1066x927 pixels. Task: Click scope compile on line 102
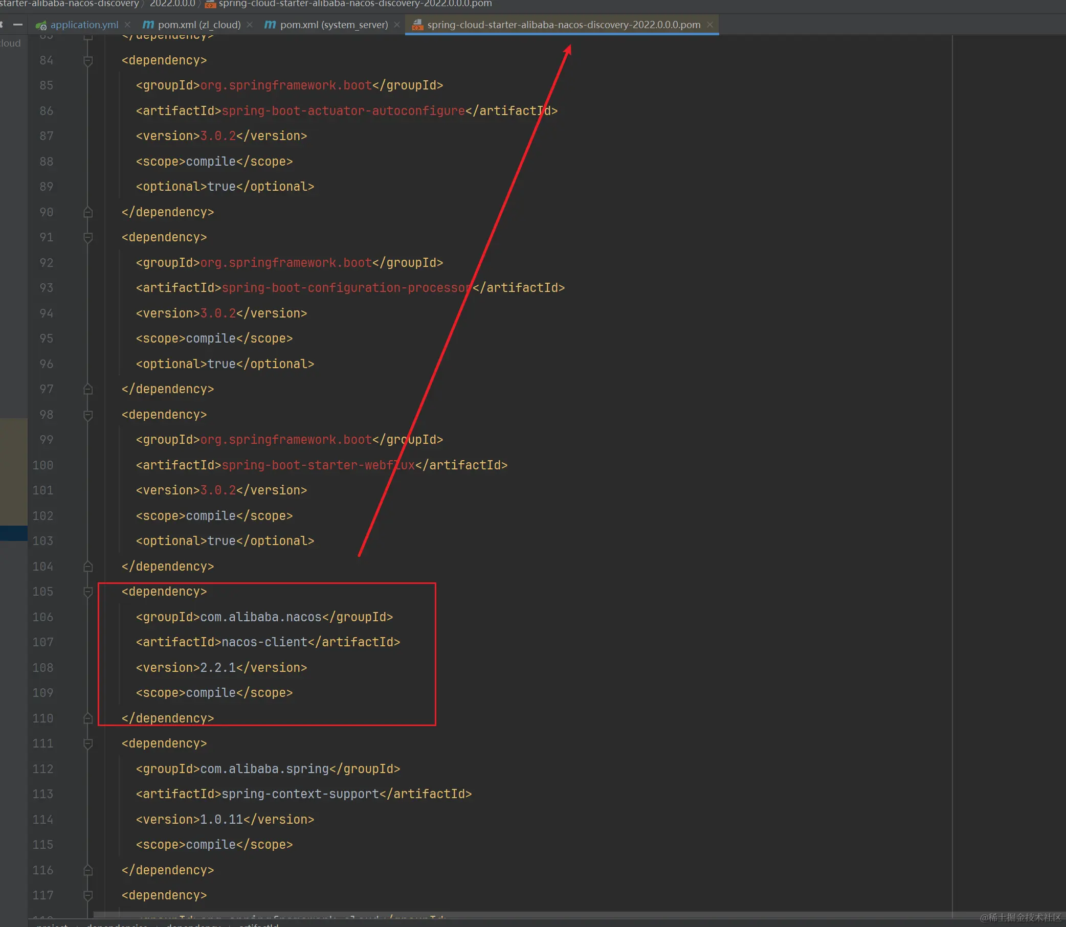tap(211, 516)
